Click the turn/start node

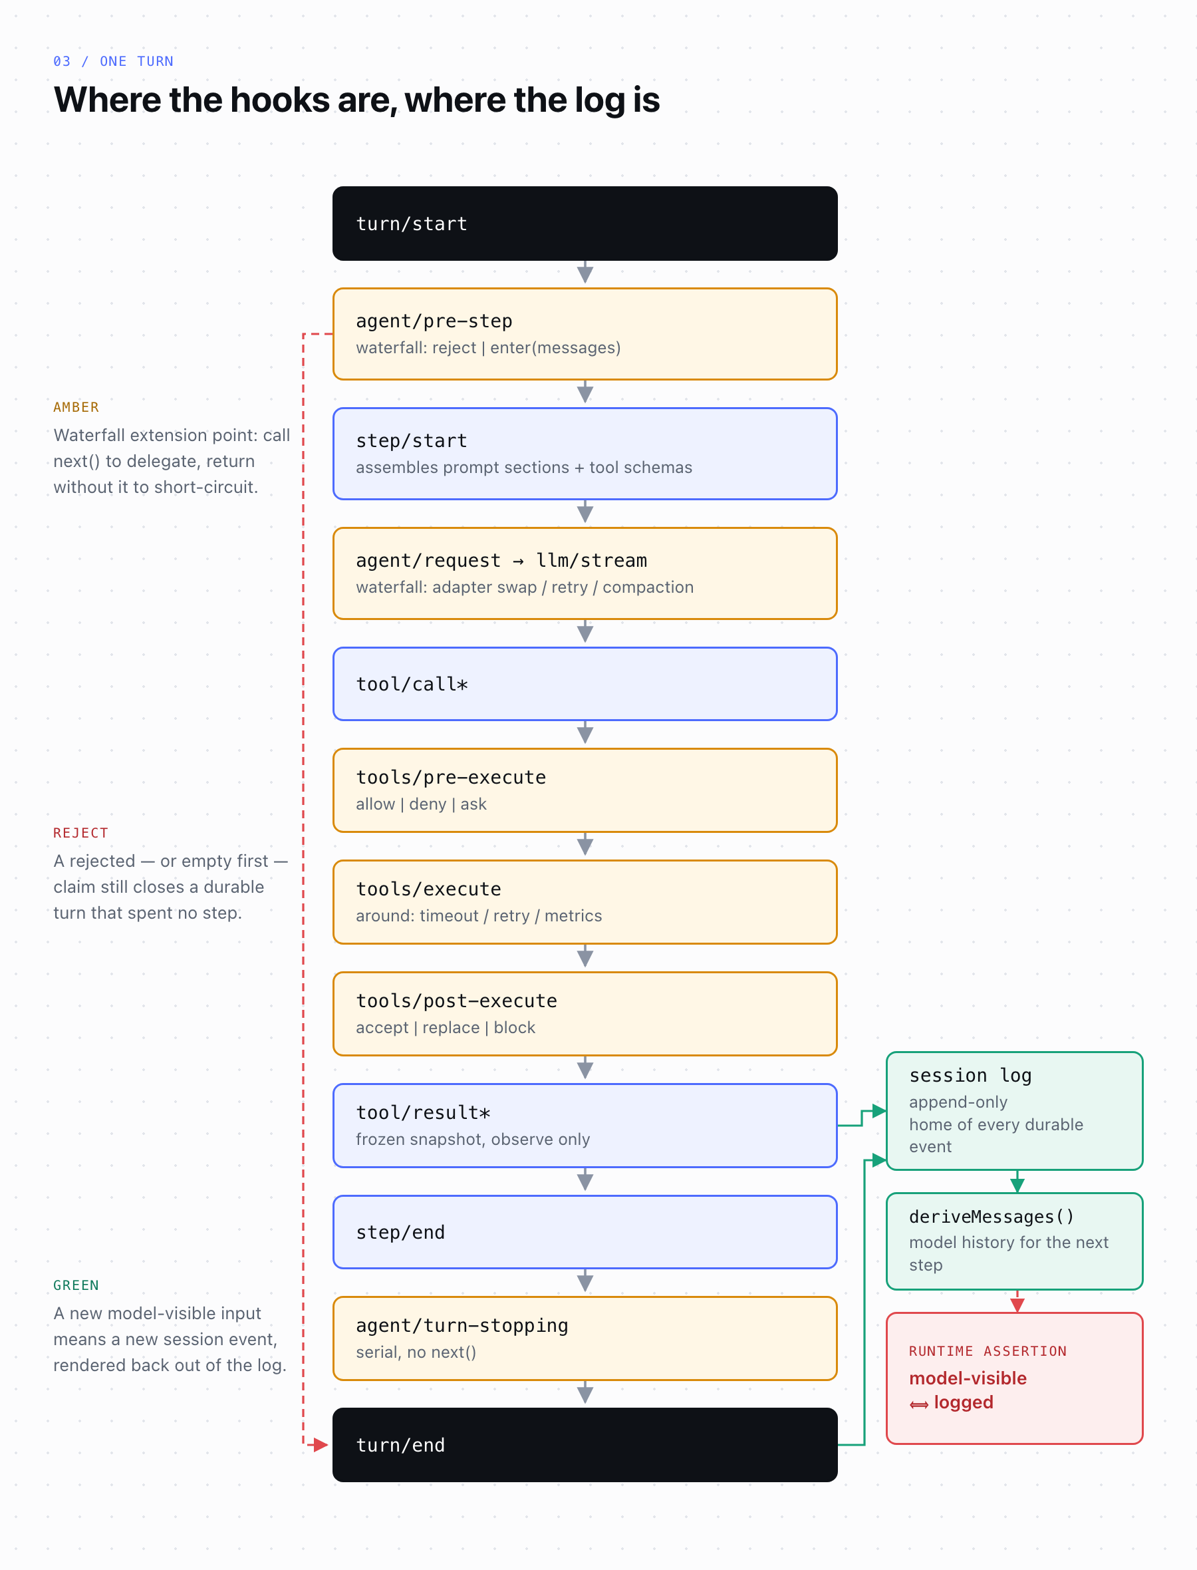(585, 224)
